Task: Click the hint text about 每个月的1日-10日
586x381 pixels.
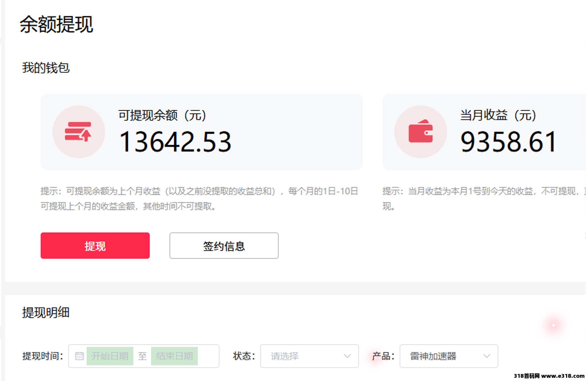Action: [x=199, y=199]
